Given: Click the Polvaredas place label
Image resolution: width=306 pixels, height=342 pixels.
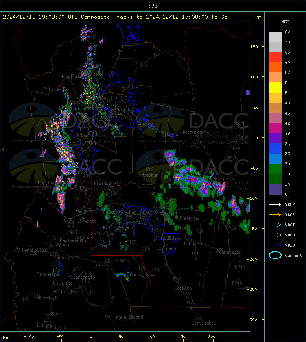Looking at the screenshot, I should [x=55, y=89].
